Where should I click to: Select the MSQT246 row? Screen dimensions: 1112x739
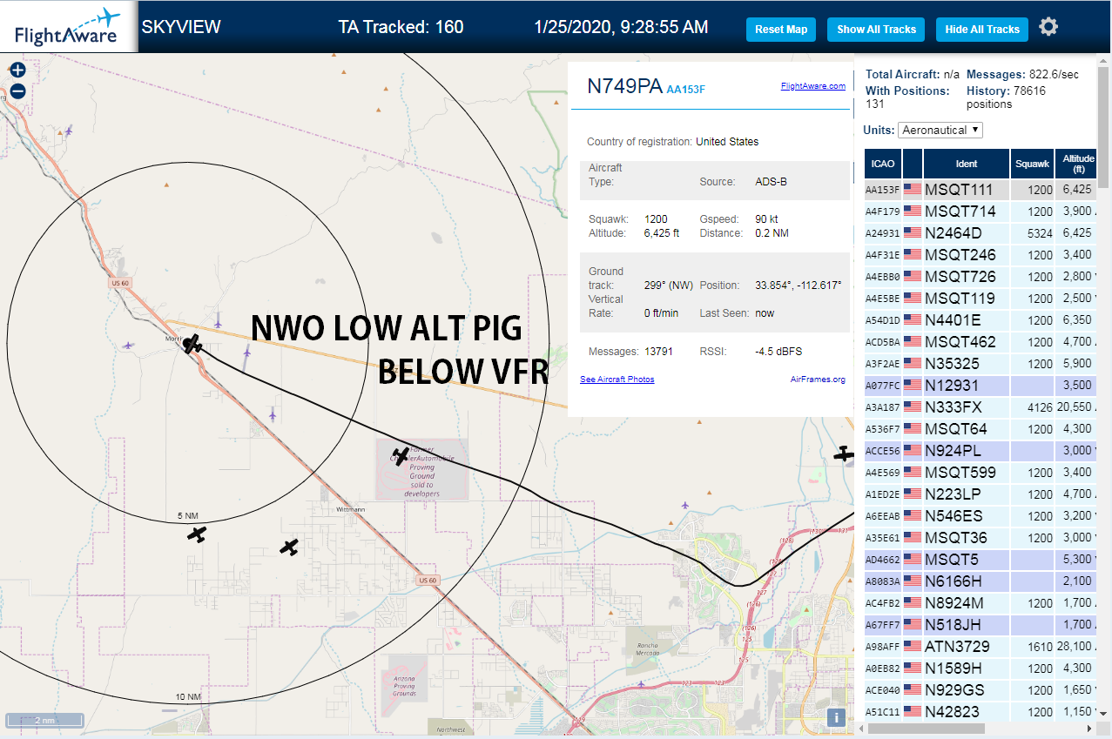tap(982, 255)
